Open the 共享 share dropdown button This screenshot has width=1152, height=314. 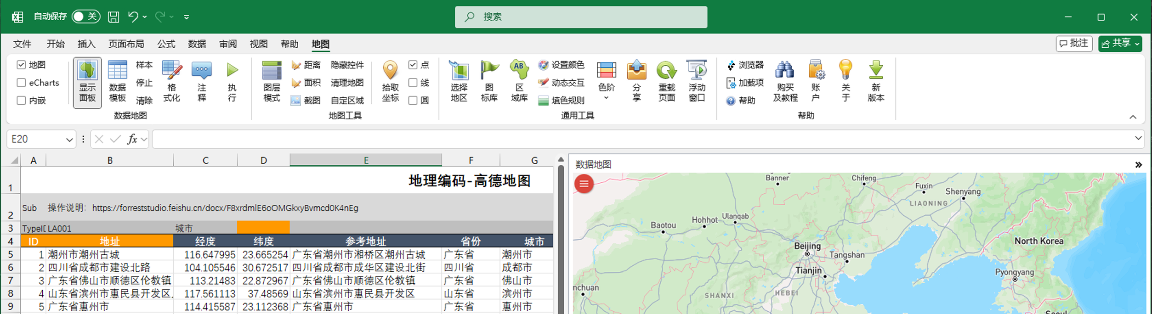(x=1120, y=44)
